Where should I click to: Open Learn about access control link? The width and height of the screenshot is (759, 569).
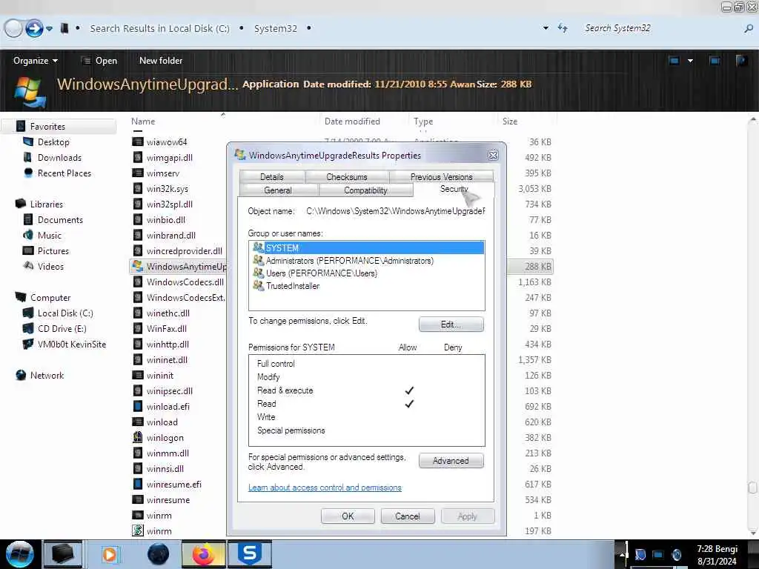325,488
